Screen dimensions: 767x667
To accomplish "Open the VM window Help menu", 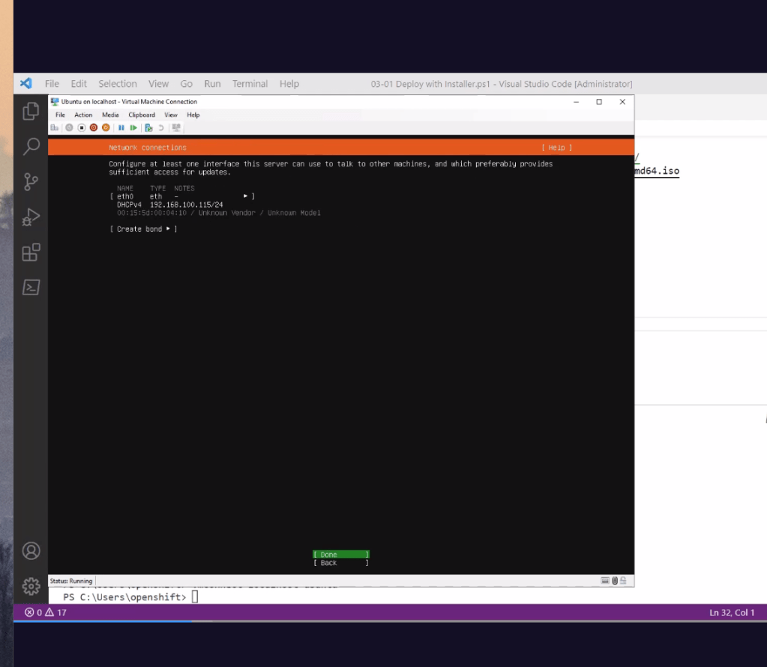I will click(x=193, y=115).
